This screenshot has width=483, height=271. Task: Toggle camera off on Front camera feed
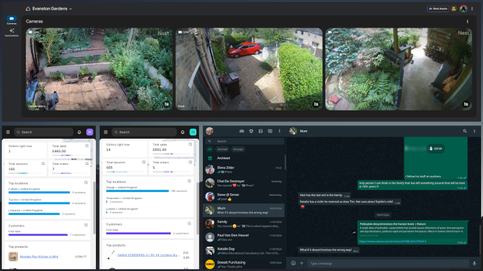click(316, 103)
